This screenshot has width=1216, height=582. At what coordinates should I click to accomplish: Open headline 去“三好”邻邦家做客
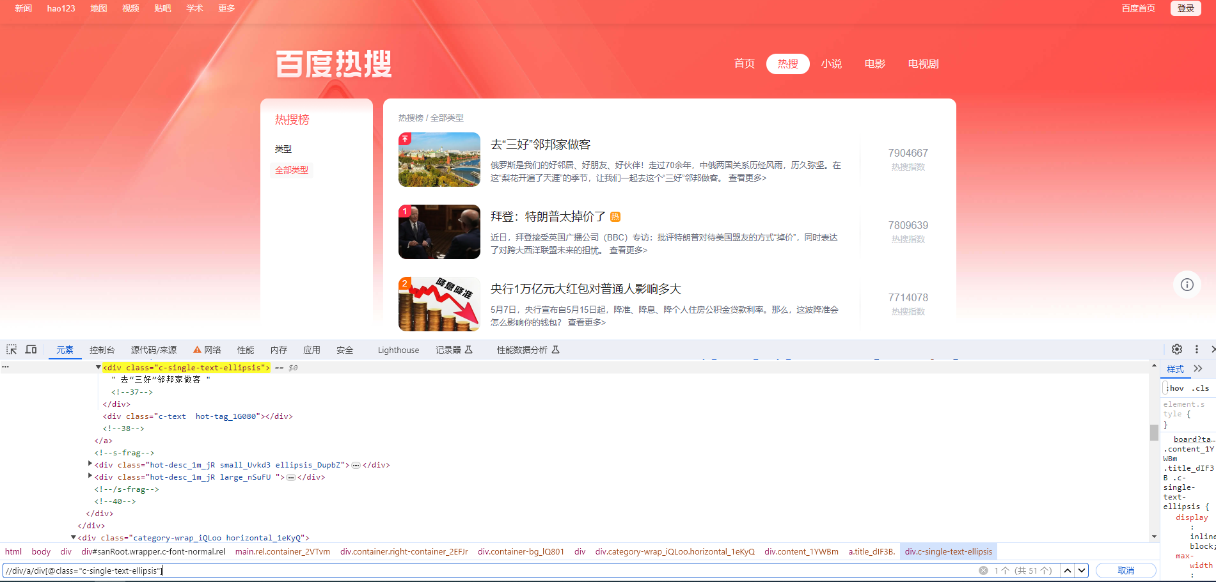541,145
